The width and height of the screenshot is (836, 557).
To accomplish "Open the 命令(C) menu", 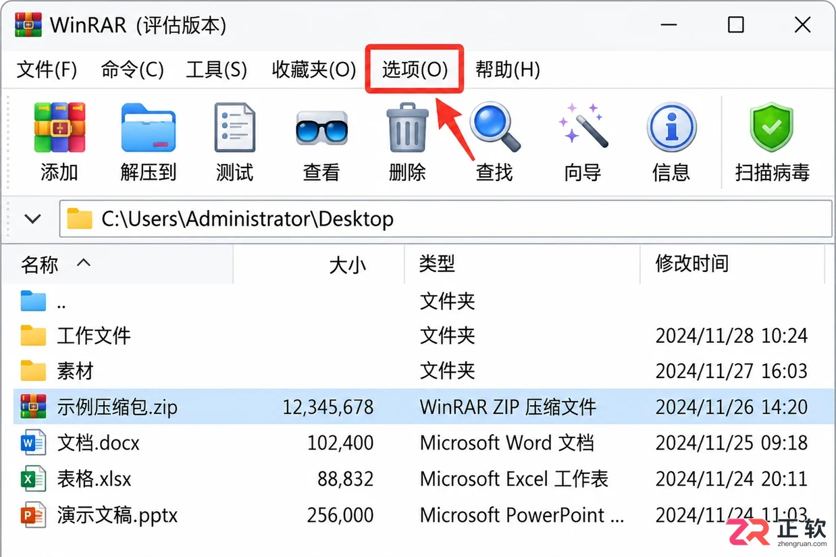I will tap(132, 70).
